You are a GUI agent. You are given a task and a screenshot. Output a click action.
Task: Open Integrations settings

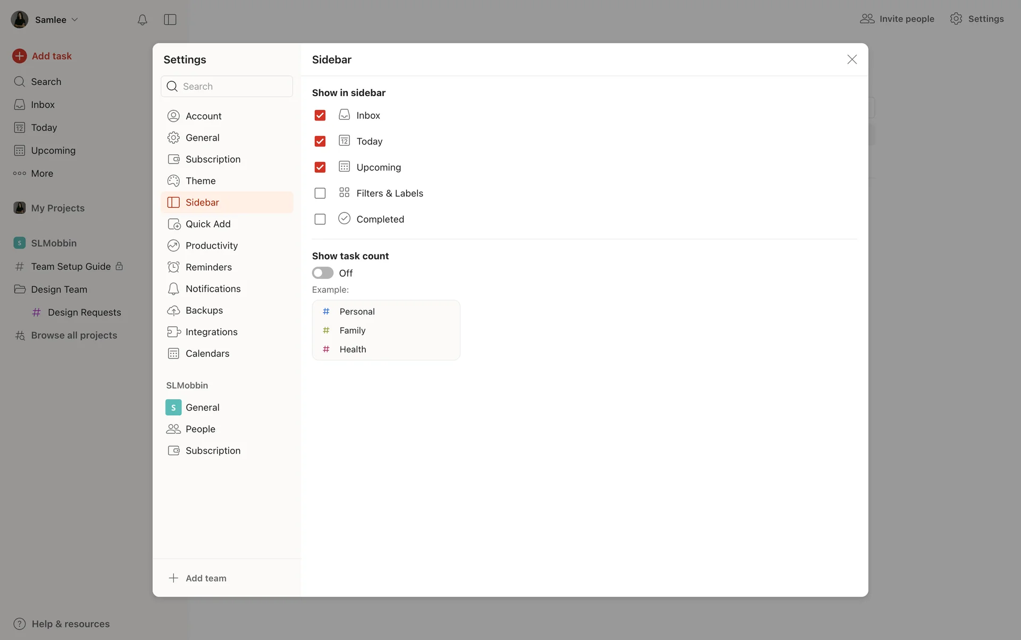pos(211,332)
